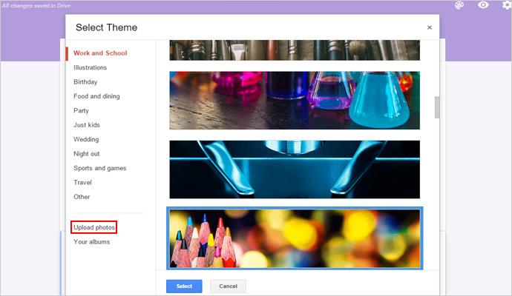Open Your albums
This screenshot has width=512, height=296.
[x=92, y=242]
